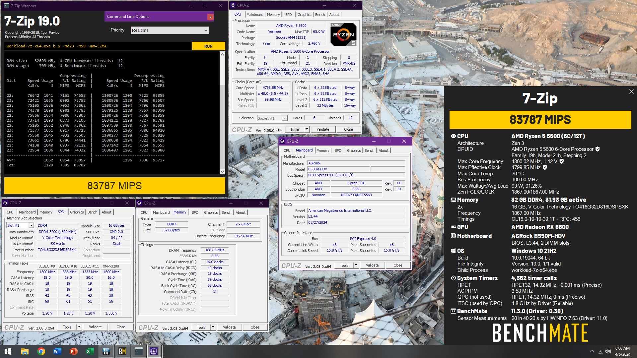The width and height of the screenshot is (637, 358).
Task: Show hidden system tray icons
Action: point(592,351)
